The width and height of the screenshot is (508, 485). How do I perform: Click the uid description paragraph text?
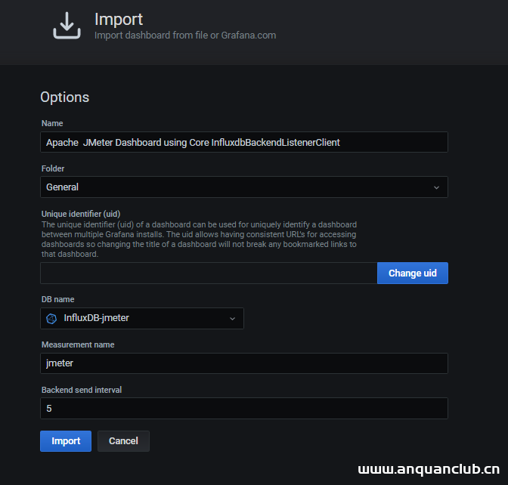199,239
